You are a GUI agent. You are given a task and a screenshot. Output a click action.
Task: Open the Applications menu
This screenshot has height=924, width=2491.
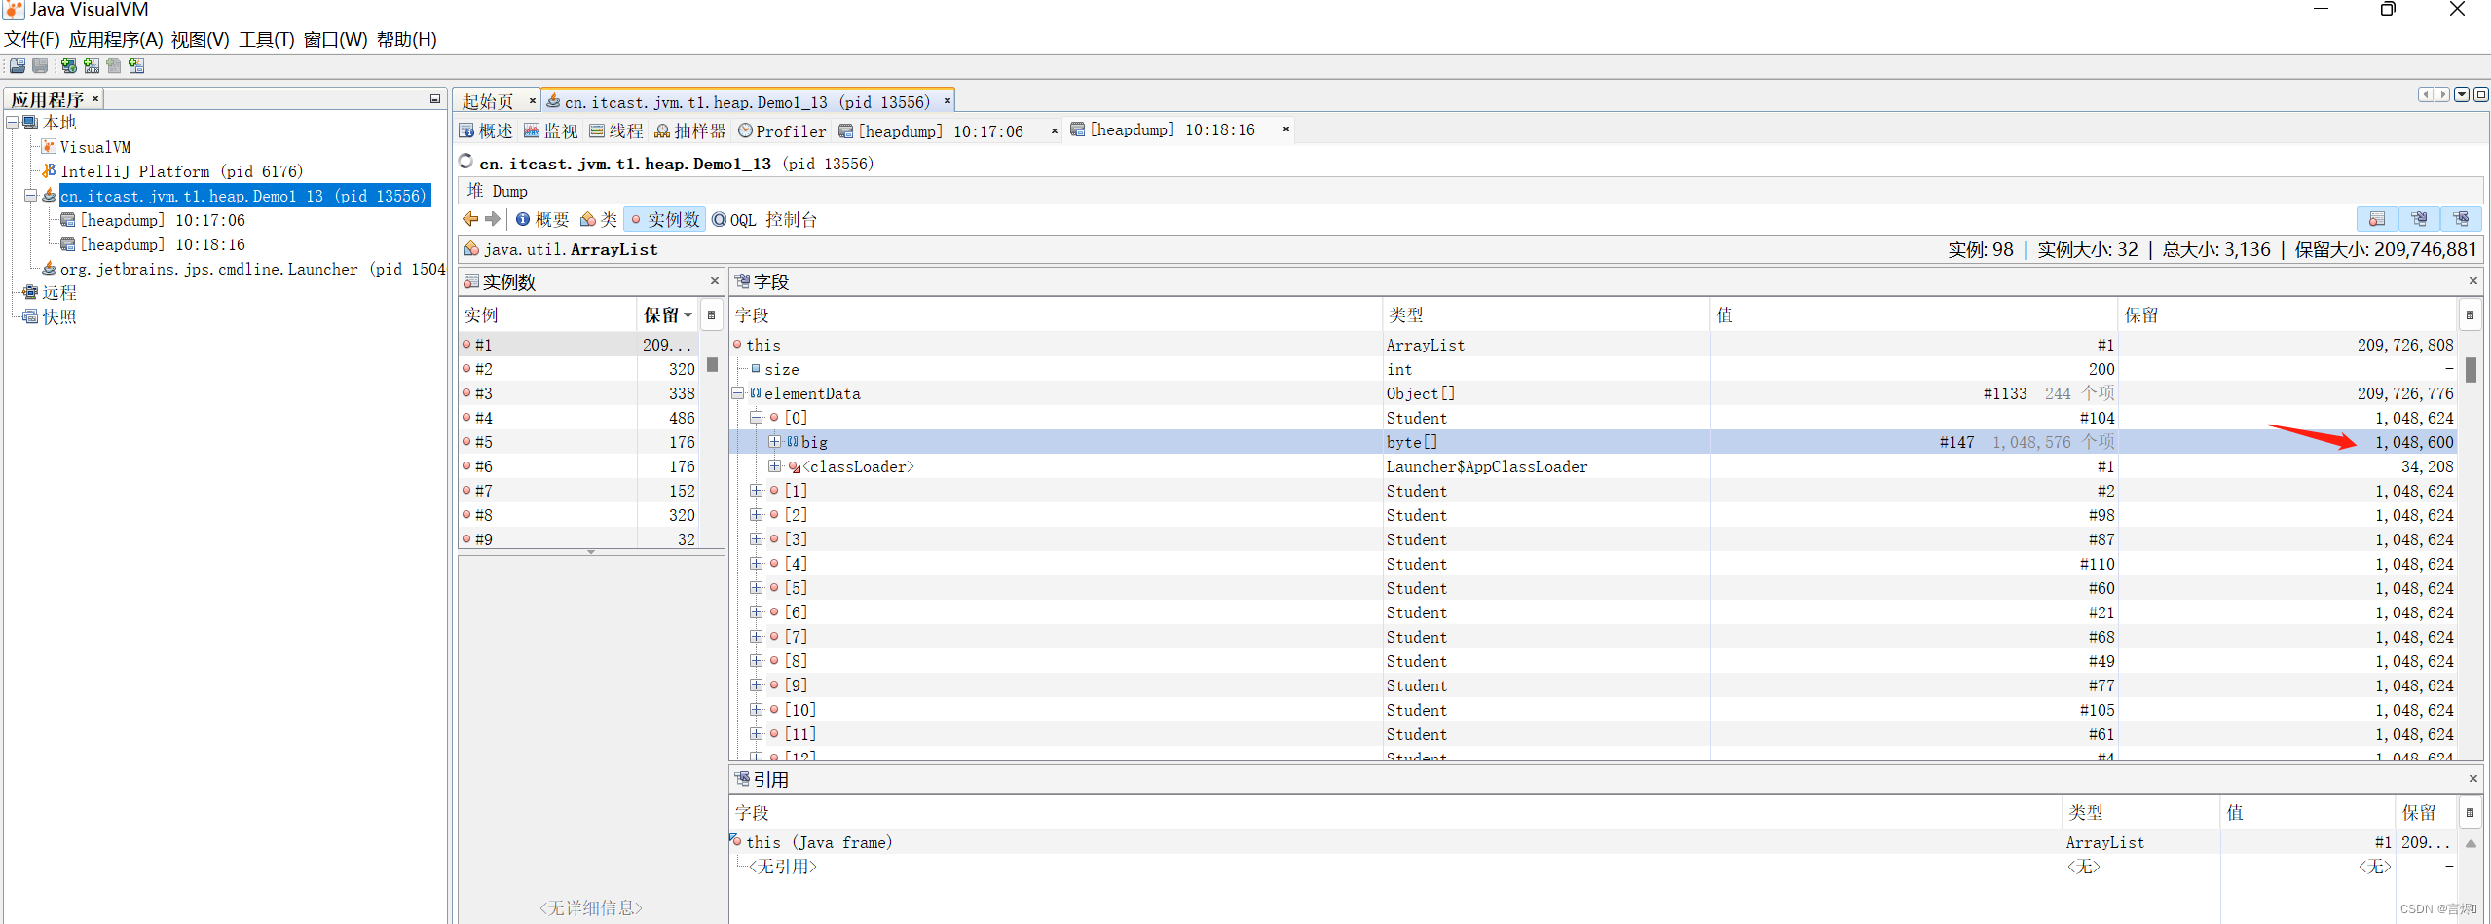116,40
